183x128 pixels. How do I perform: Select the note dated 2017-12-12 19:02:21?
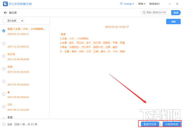point(4,43)
